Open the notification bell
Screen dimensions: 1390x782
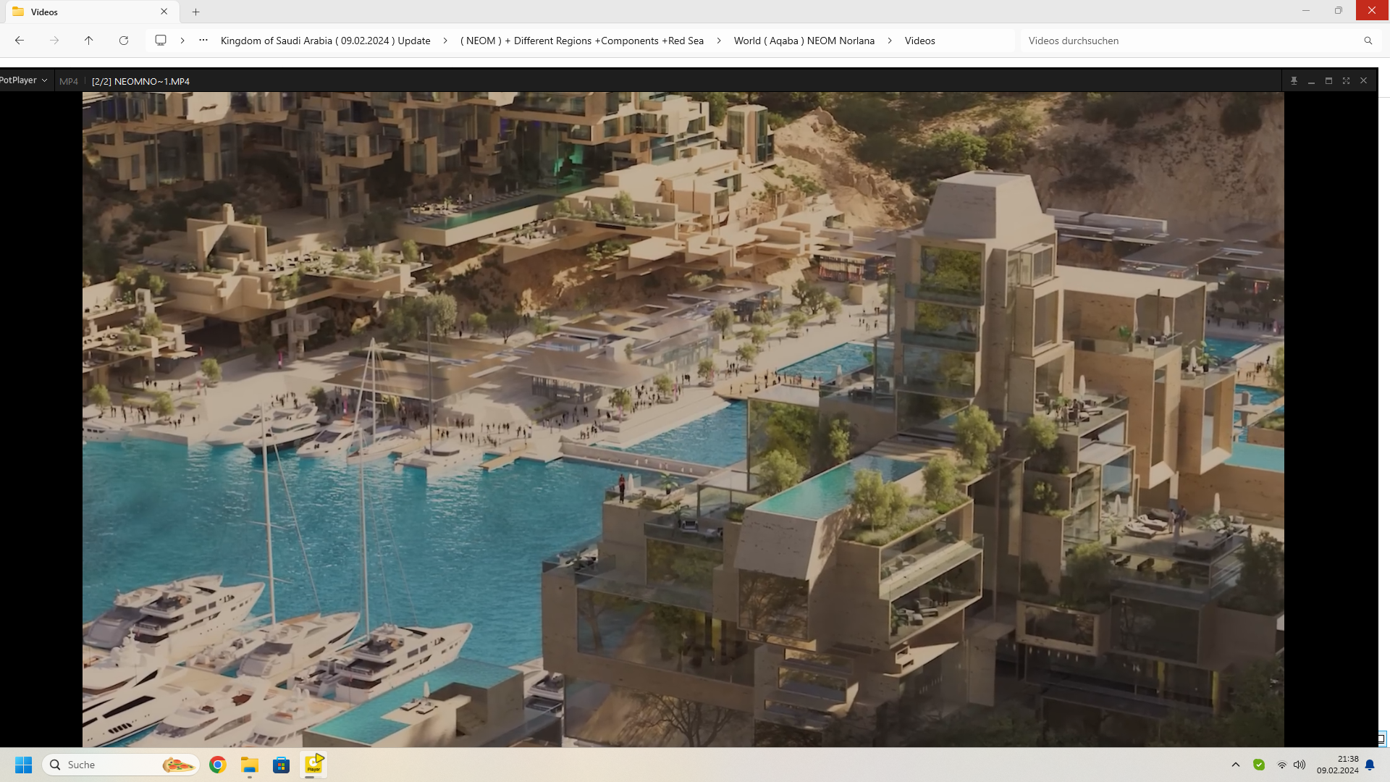pyautogui.click(x=1370, y=765)
